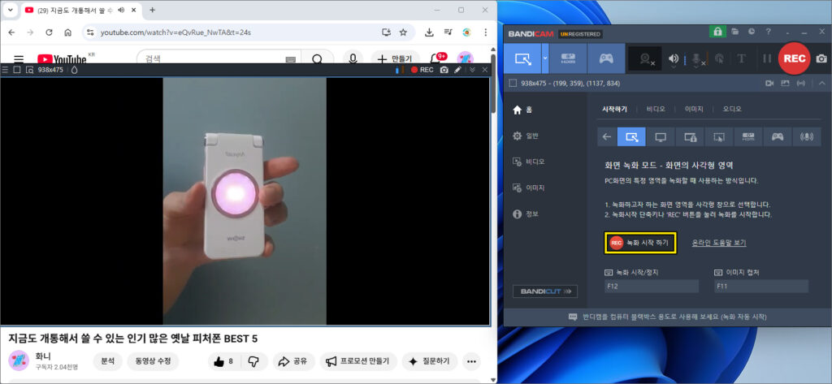This screenshot has height=384, width=832.
Task: Select fullscreen monitor recording mode icon
Action: tap(661, 136)
